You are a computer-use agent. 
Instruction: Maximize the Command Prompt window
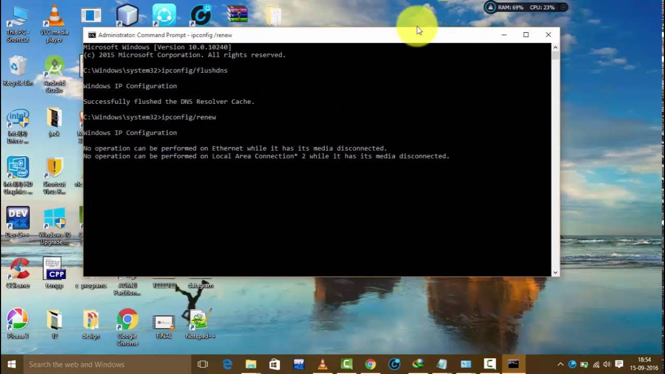526,35
